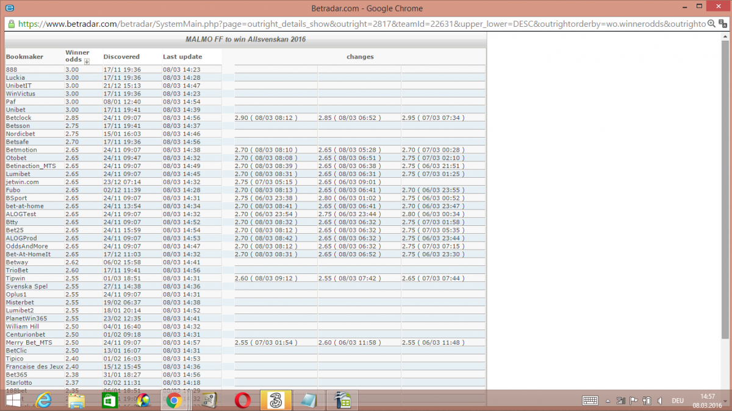The height and width of the screenshot is (411, 732).
Task: Click the Svenska Spel bookmaker name
Action: point(27,286)
